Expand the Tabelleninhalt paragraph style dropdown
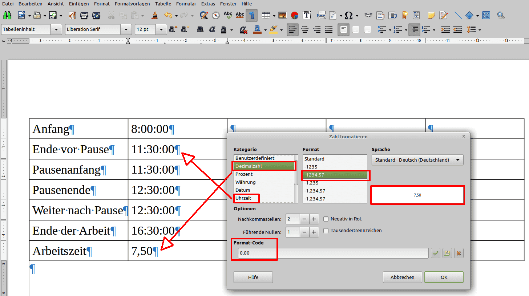 tap(56, 29)
